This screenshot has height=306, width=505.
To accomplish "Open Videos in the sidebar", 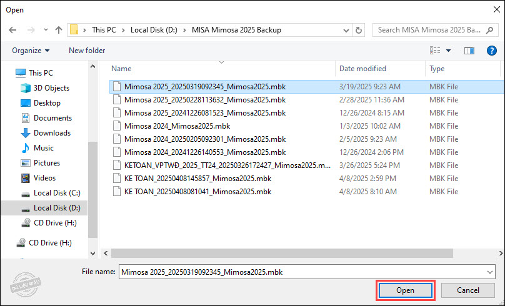I will (44, 178).
